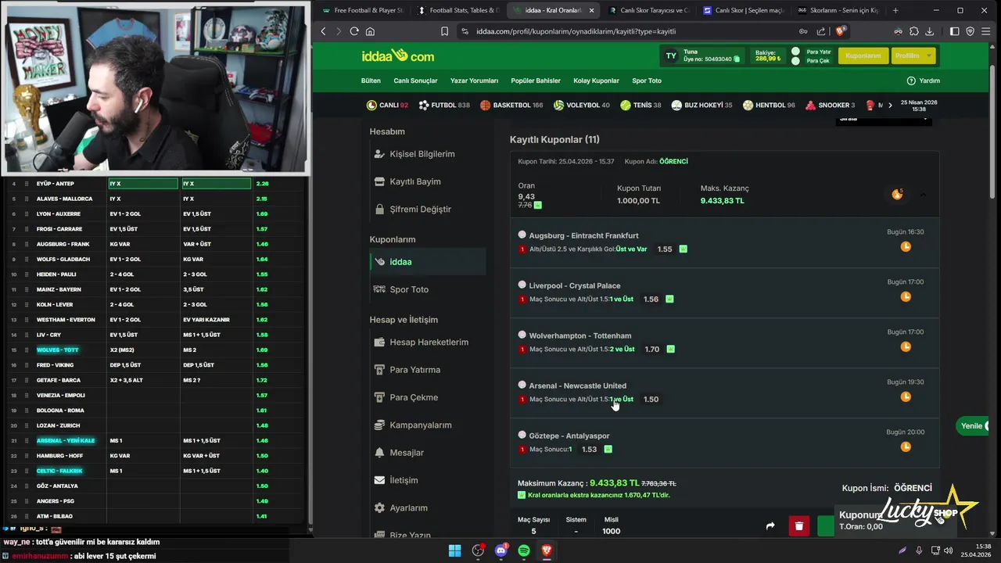The height and width of the screenshot is (563, 1001).
Task: Click Para Çek circle icon in header
Action: [x=795, y=60]
